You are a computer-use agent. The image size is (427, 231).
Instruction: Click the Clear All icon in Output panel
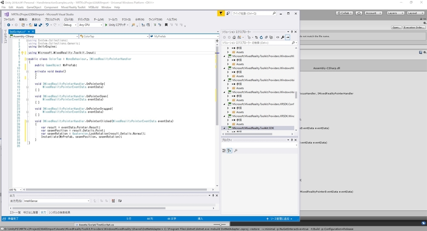coord(114,201)
